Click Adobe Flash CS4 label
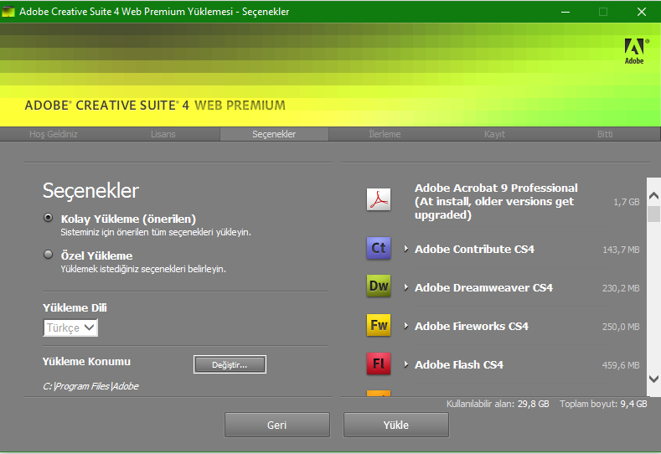 (x=458, y=364)
